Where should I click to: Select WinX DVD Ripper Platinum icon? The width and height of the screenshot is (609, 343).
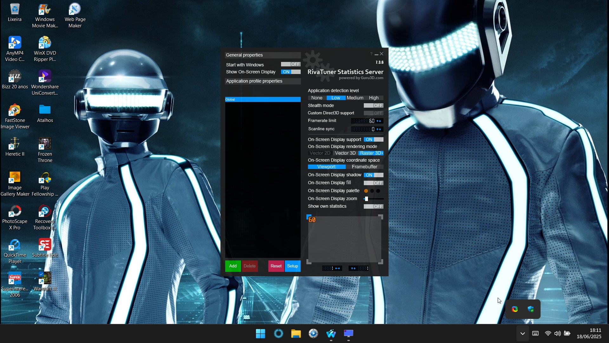45,49
